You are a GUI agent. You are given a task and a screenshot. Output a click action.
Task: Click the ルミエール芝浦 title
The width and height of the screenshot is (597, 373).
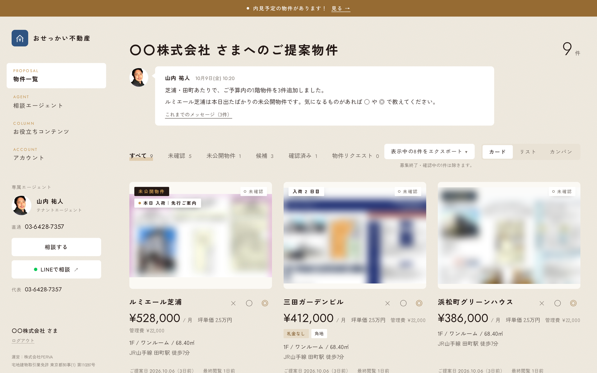coord(155,302)
